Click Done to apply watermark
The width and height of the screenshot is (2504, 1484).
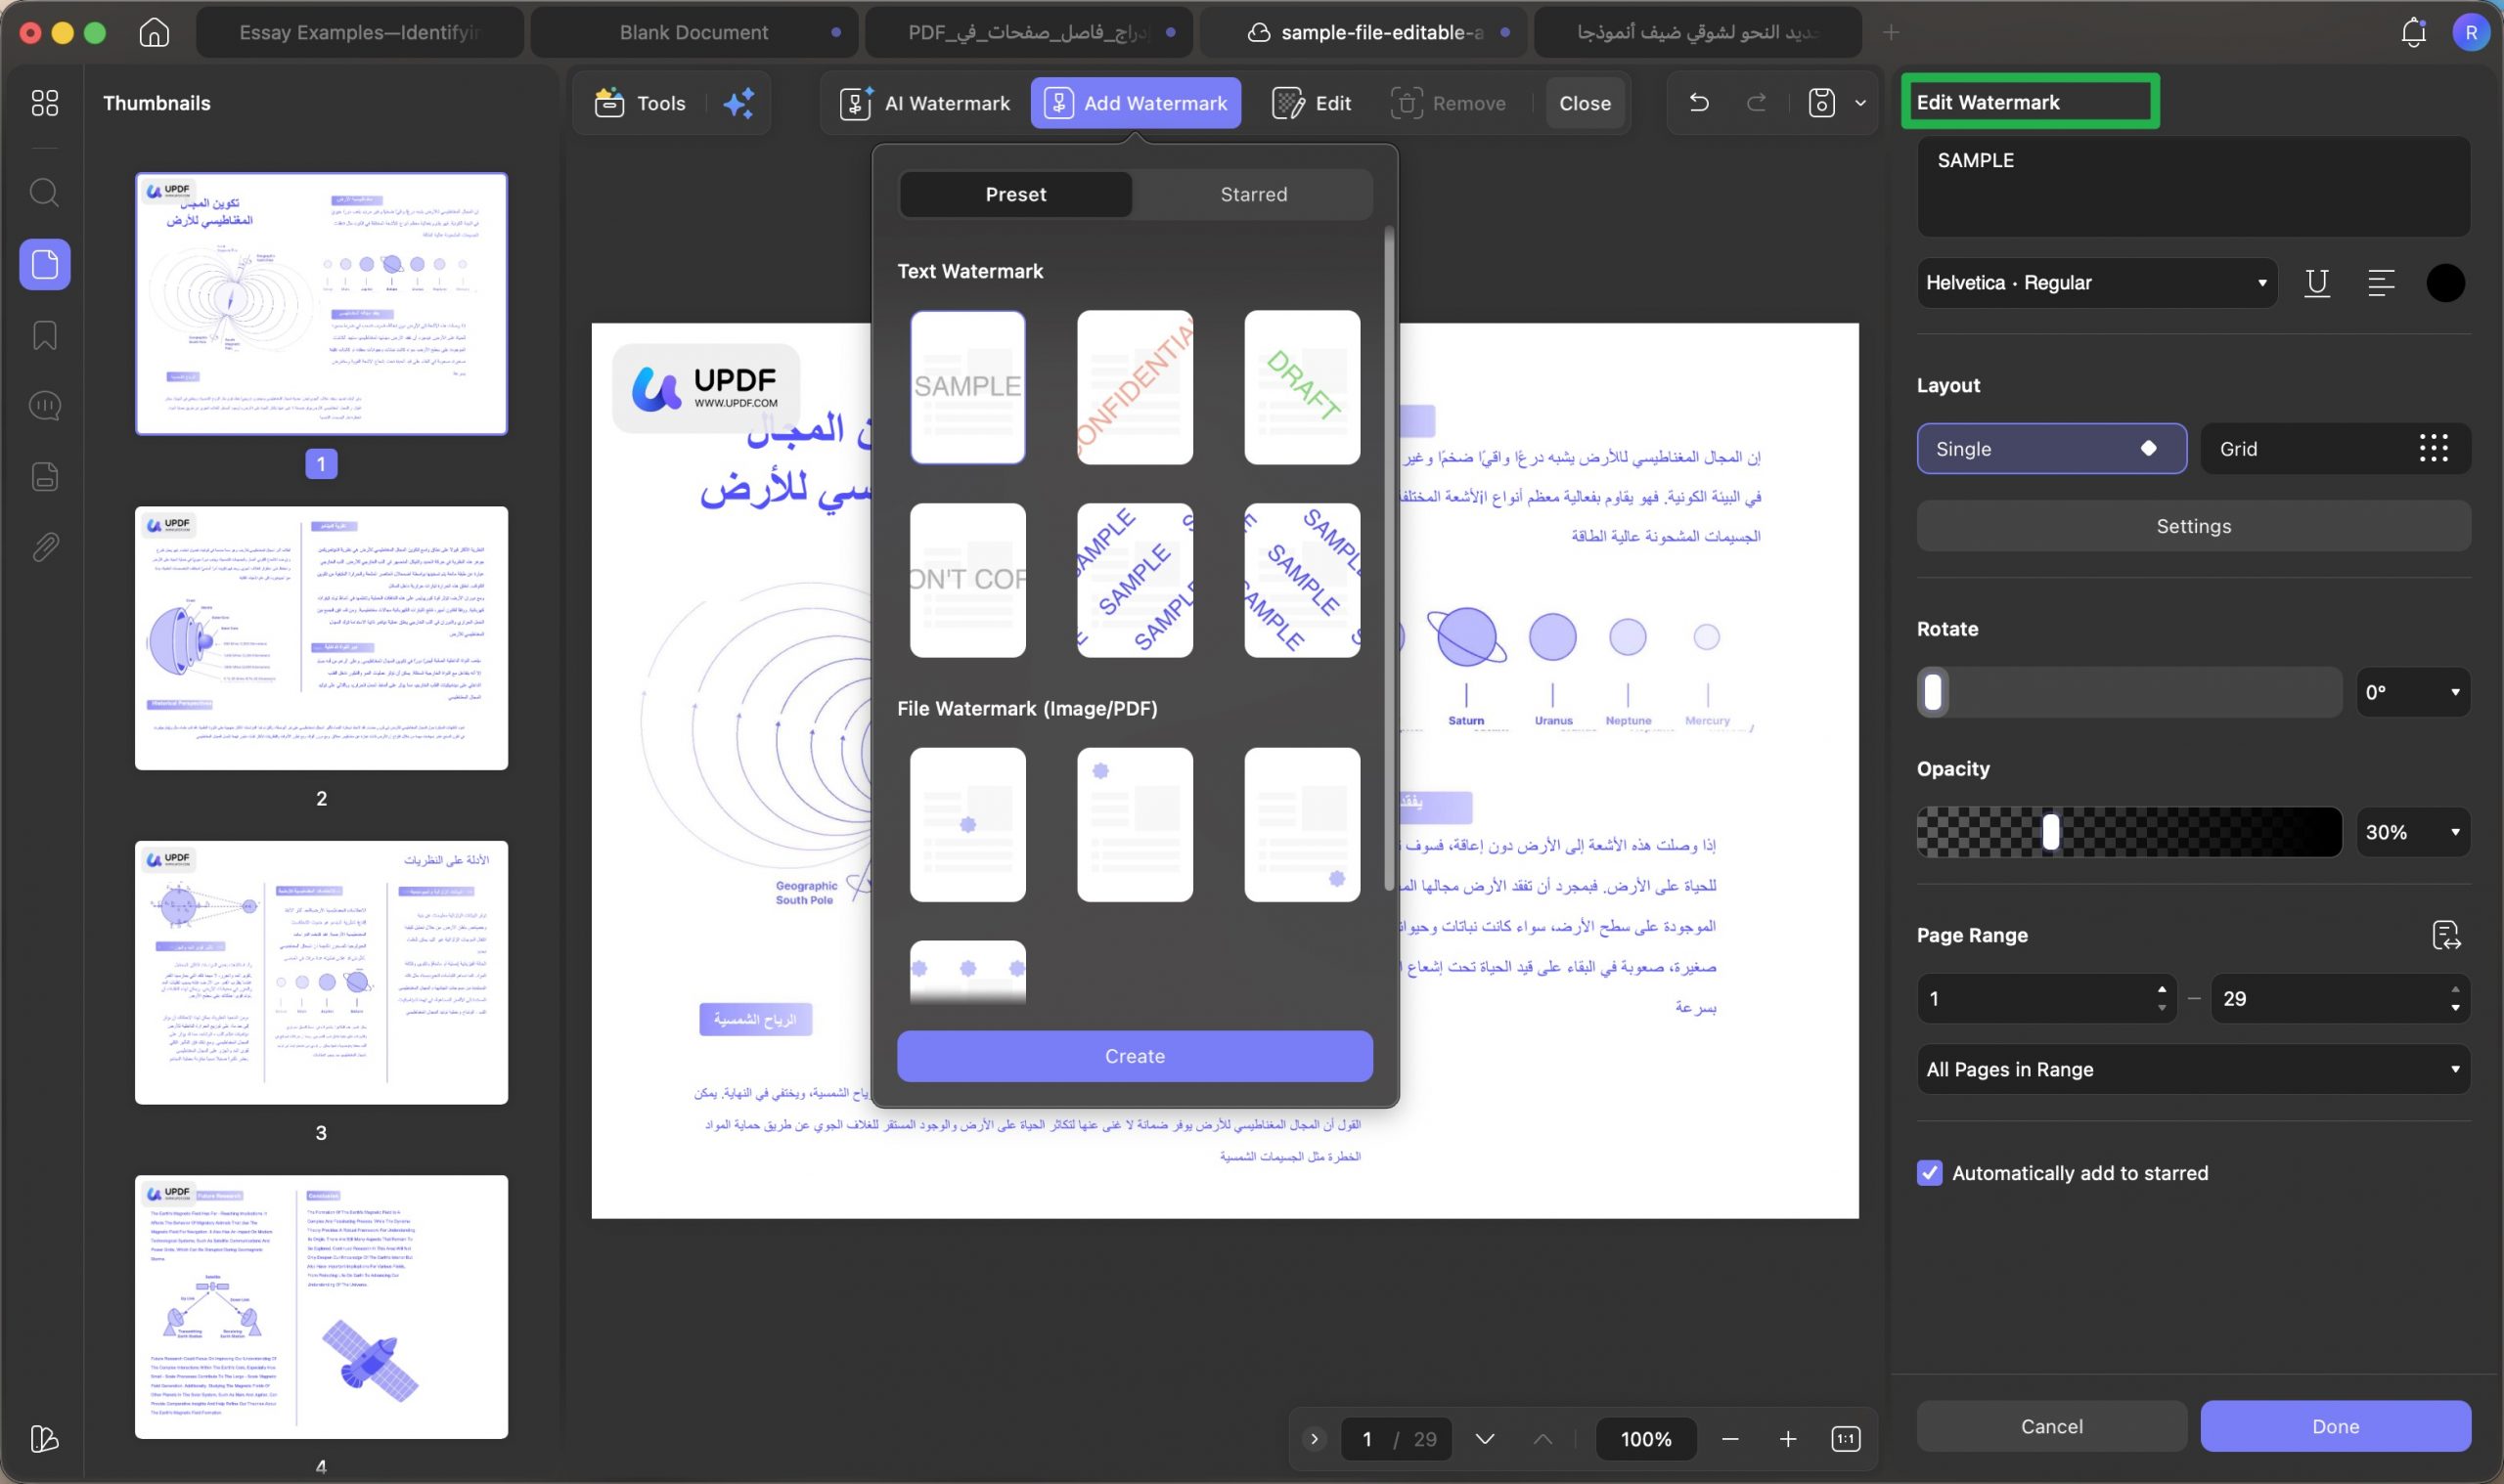[2336, 1426]
